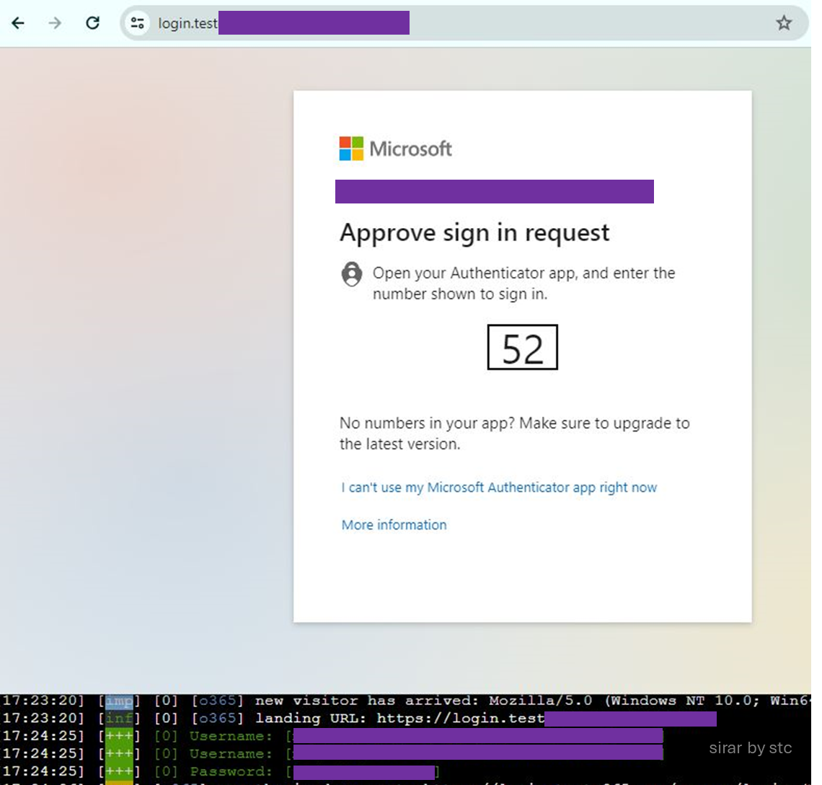Click the Authenticator lock icon beside the instructions

coord(352,274)
